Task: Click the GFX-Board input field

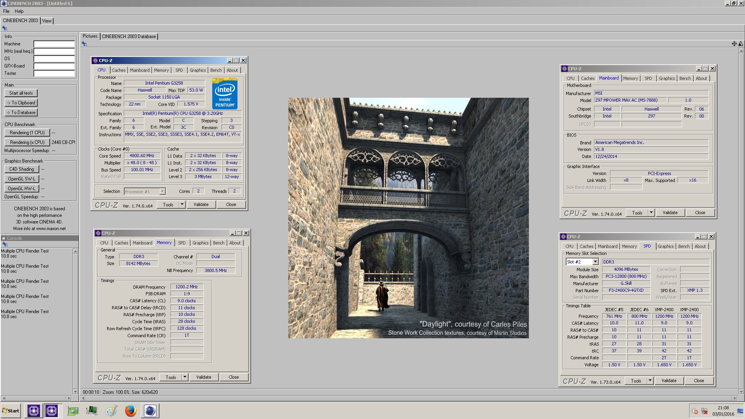Action: pyautogui.click(x=54, y=66)
